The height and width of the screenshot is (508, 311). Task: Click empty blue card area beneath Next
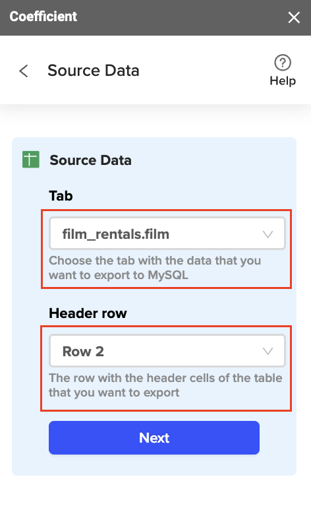click(x=154, y=465)
